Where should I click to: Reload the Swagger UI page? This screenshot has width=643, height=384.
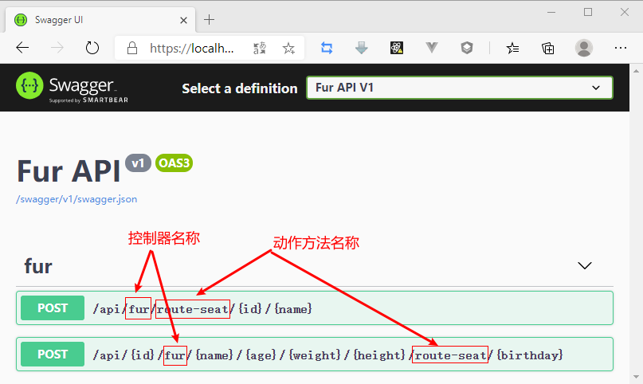[92, 48]
